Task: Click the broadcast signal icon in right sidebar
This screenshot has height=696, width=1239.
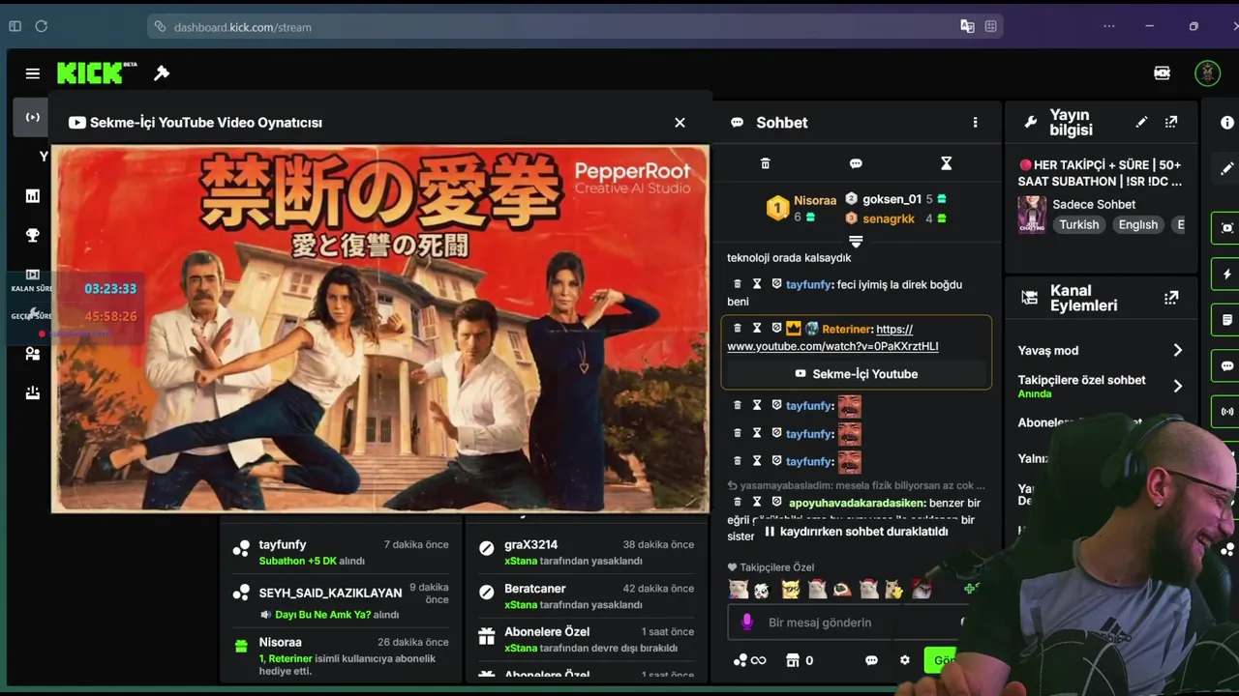Action: click(x=1227, y=412)
